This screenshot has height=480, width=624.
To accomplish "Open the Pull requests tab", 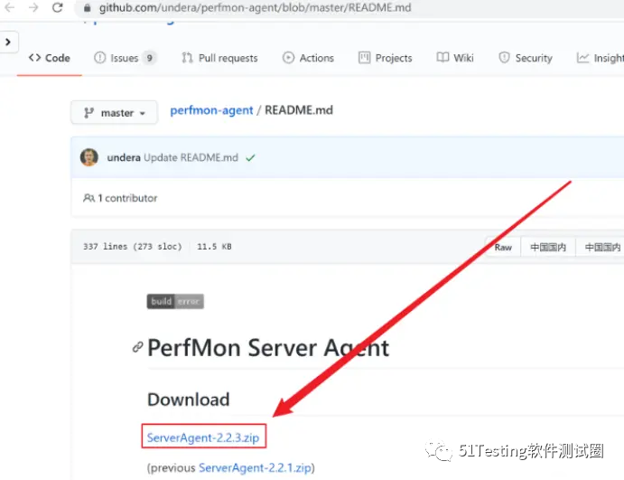I will tap(219, 58).
